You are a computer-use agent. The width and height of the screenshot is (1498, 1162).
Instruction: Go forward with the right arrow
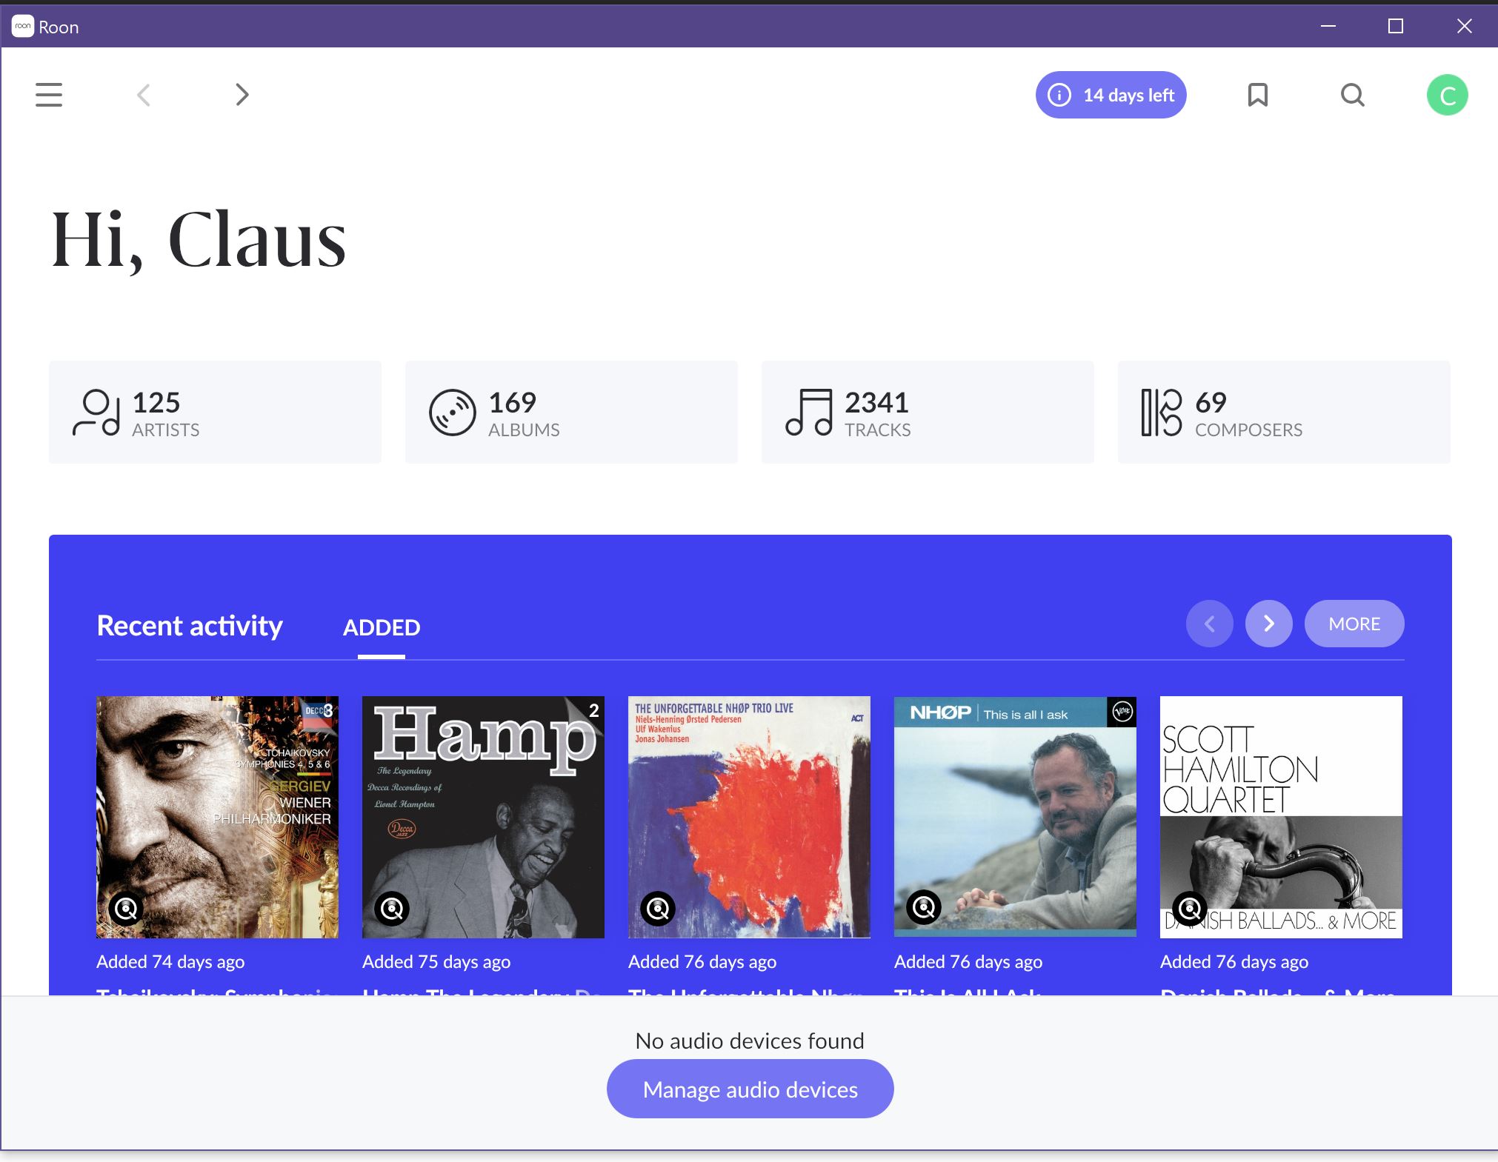pos(242,95)
